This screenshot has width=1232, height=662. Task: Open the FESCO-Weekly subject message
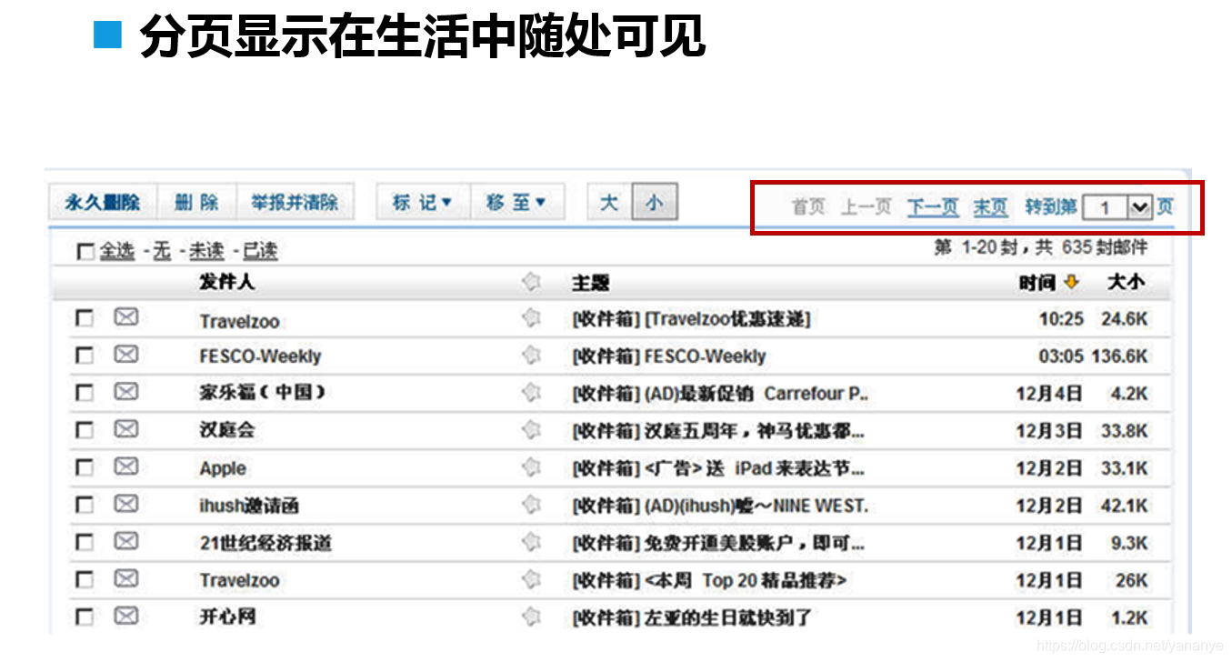[x=669, y=356]
